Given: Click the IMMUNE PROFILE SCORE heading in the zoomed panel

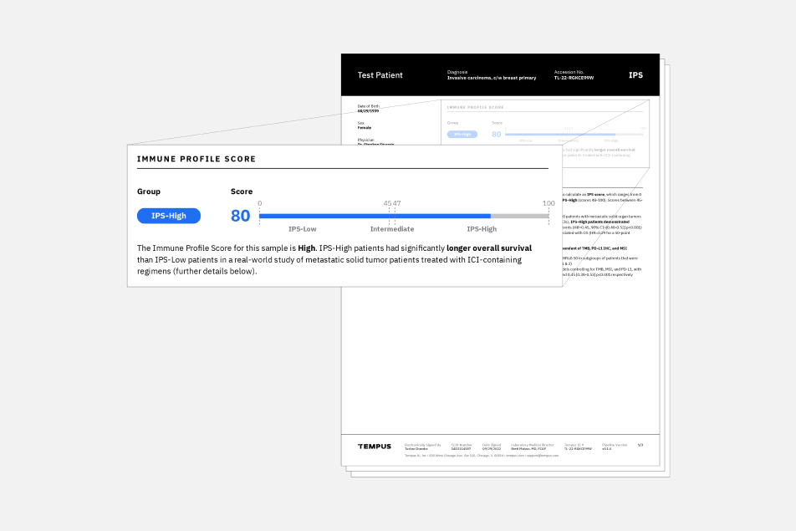Looking at the screenshot, I should click(x=196, y=159).
